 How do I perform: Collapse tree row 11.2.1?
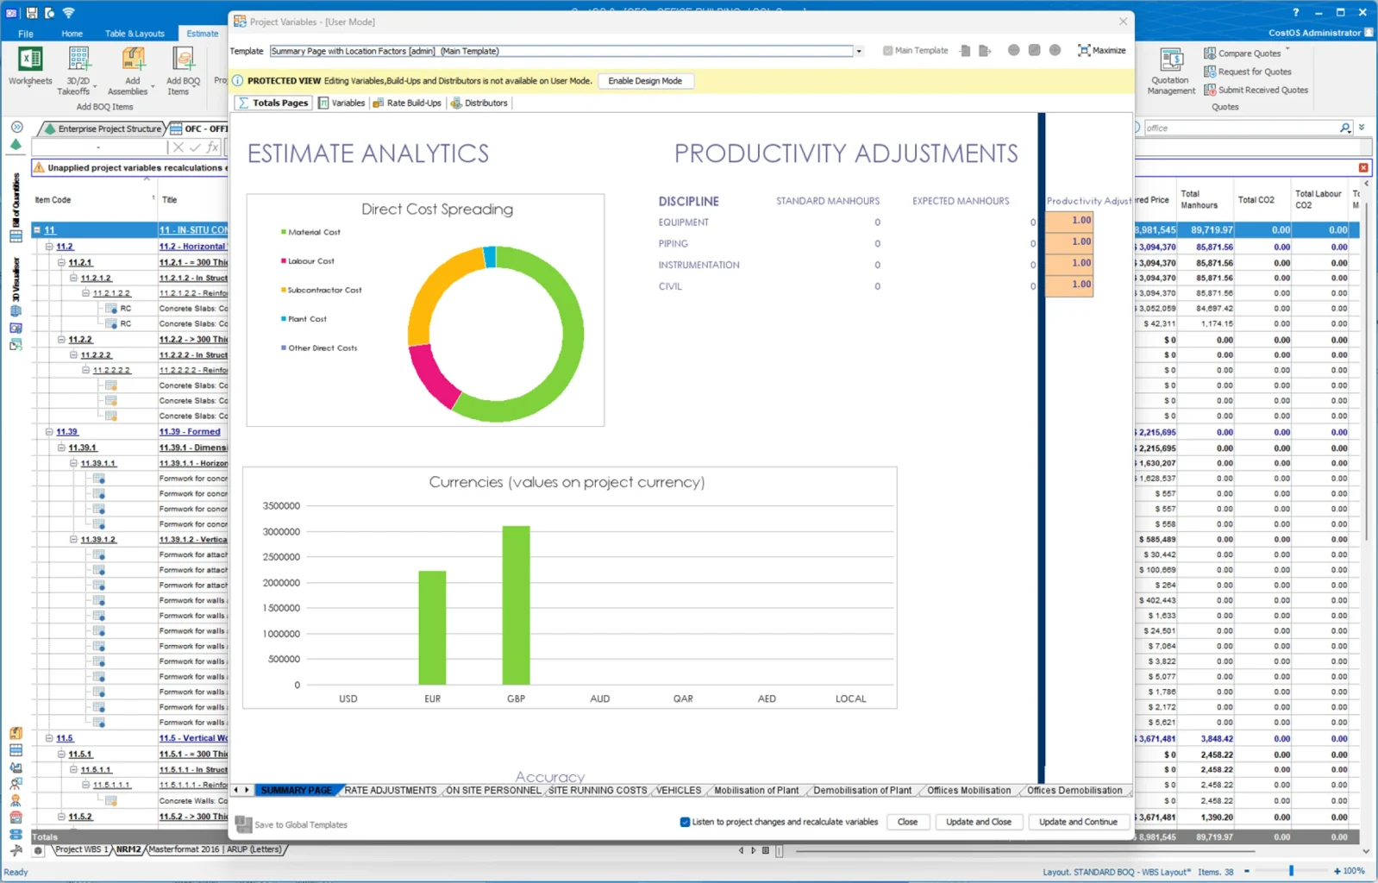tap(61, 262)
